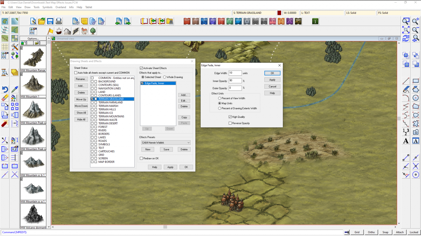Screen dimensions: 421x236
Task: Click the Erase eraser tool icon
Action: (x=5, y=98)
